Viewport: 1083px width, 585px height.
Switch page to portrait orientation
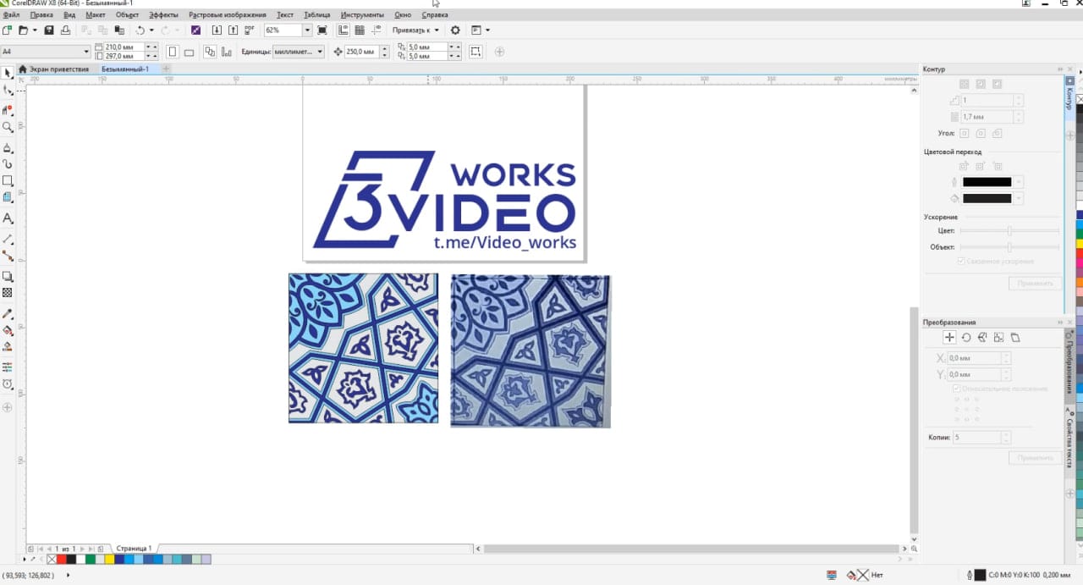coord(173,52)
